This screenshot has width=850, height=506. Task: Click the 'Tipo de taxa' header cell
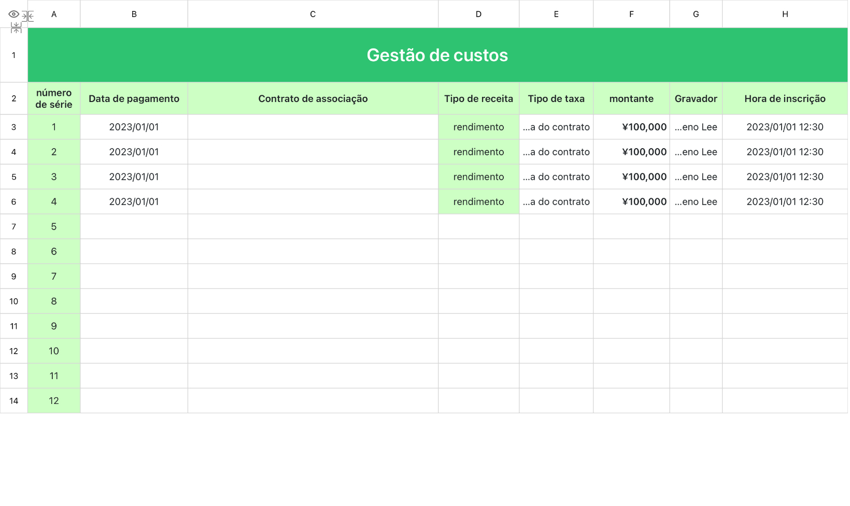coord(556,98)
